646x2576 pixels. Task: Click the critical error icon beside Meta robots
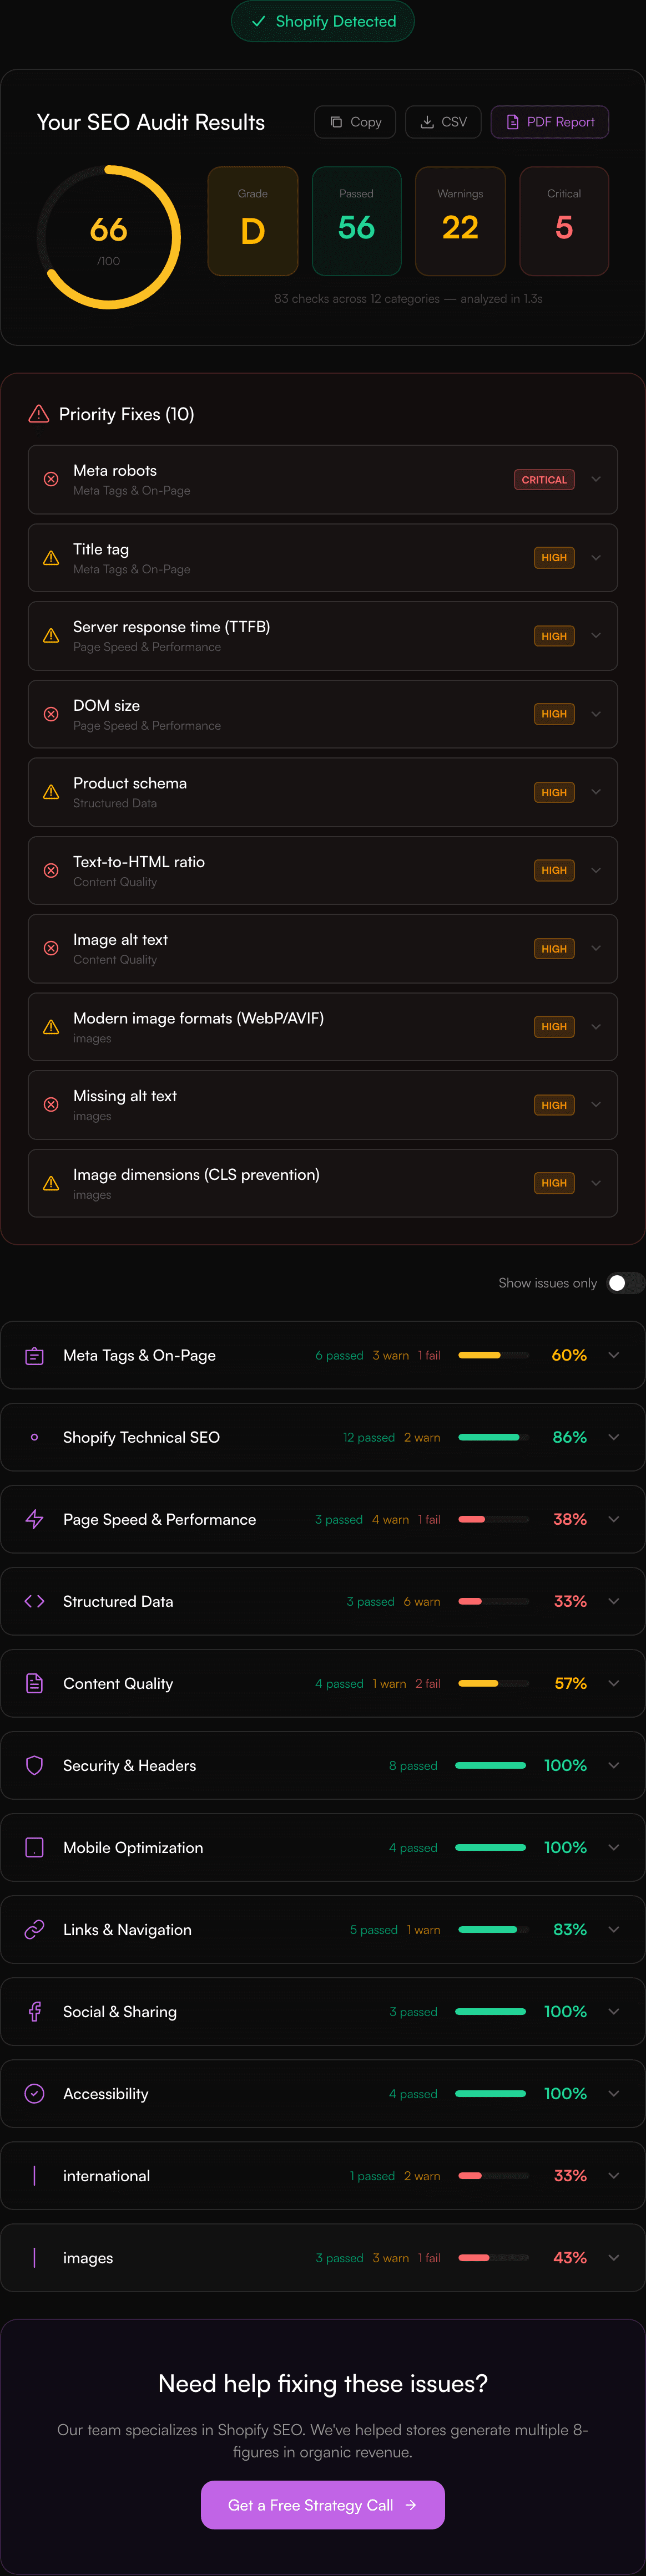[51, 479]
